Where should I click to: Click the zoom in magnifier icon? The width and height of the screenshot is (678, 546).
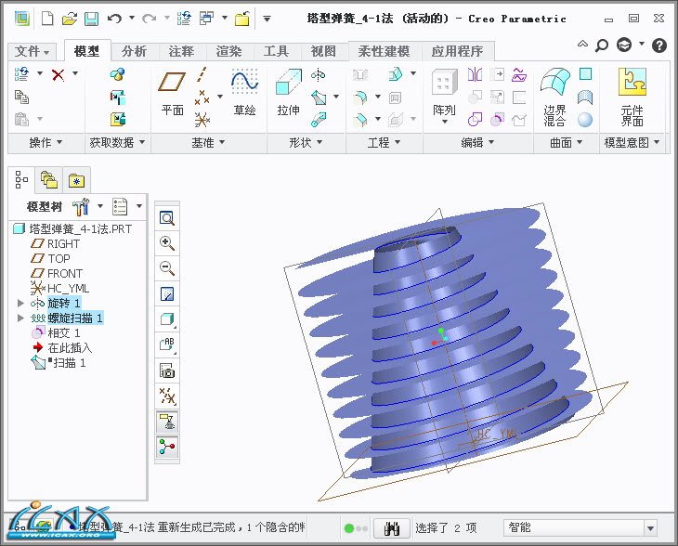[x=168, y=243]
